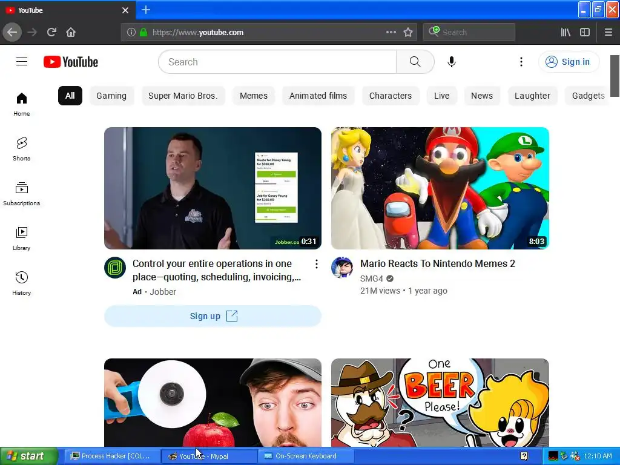The image size is (620, 465).
Task: Click in the YouTube search field
Action: point(277,62)
